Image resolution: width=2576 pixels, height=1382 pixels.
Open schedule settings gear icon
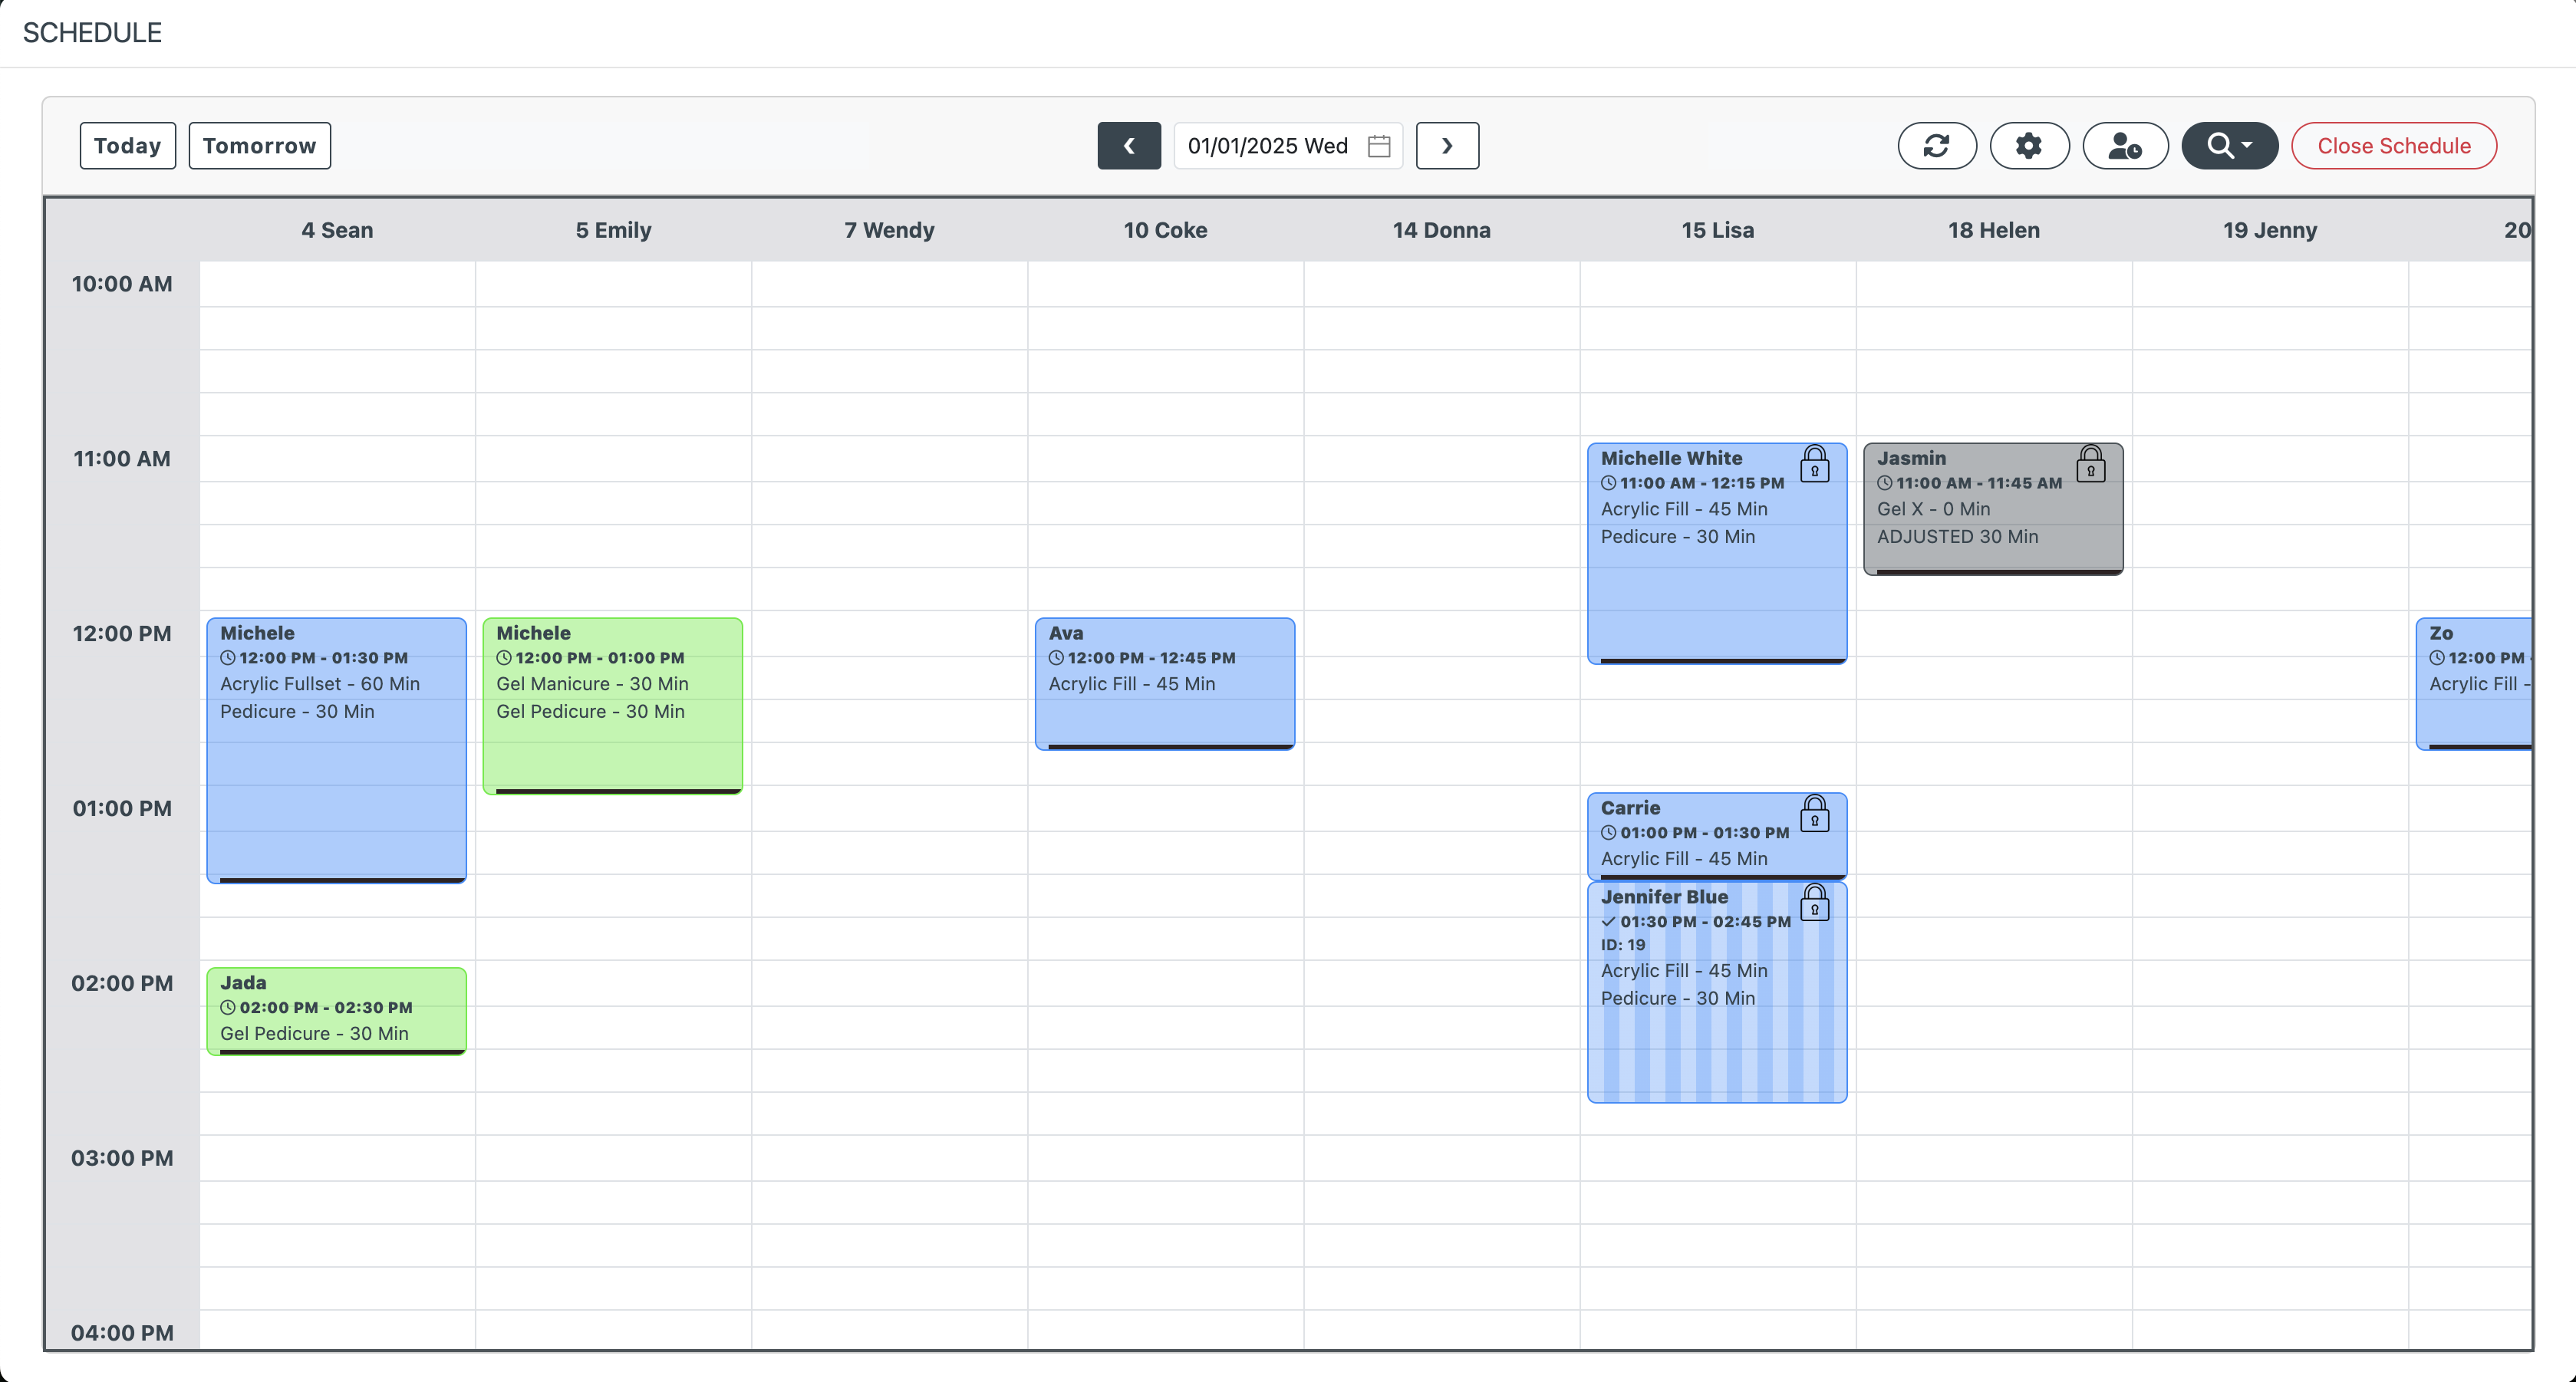[2028, 146]
